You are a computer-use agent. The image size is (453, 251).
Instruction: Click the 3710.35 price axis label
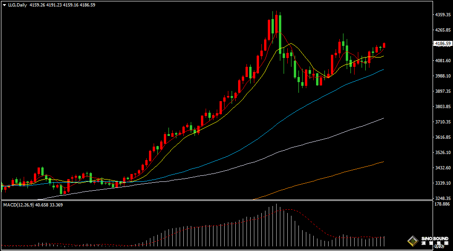[x=443, y=122]
